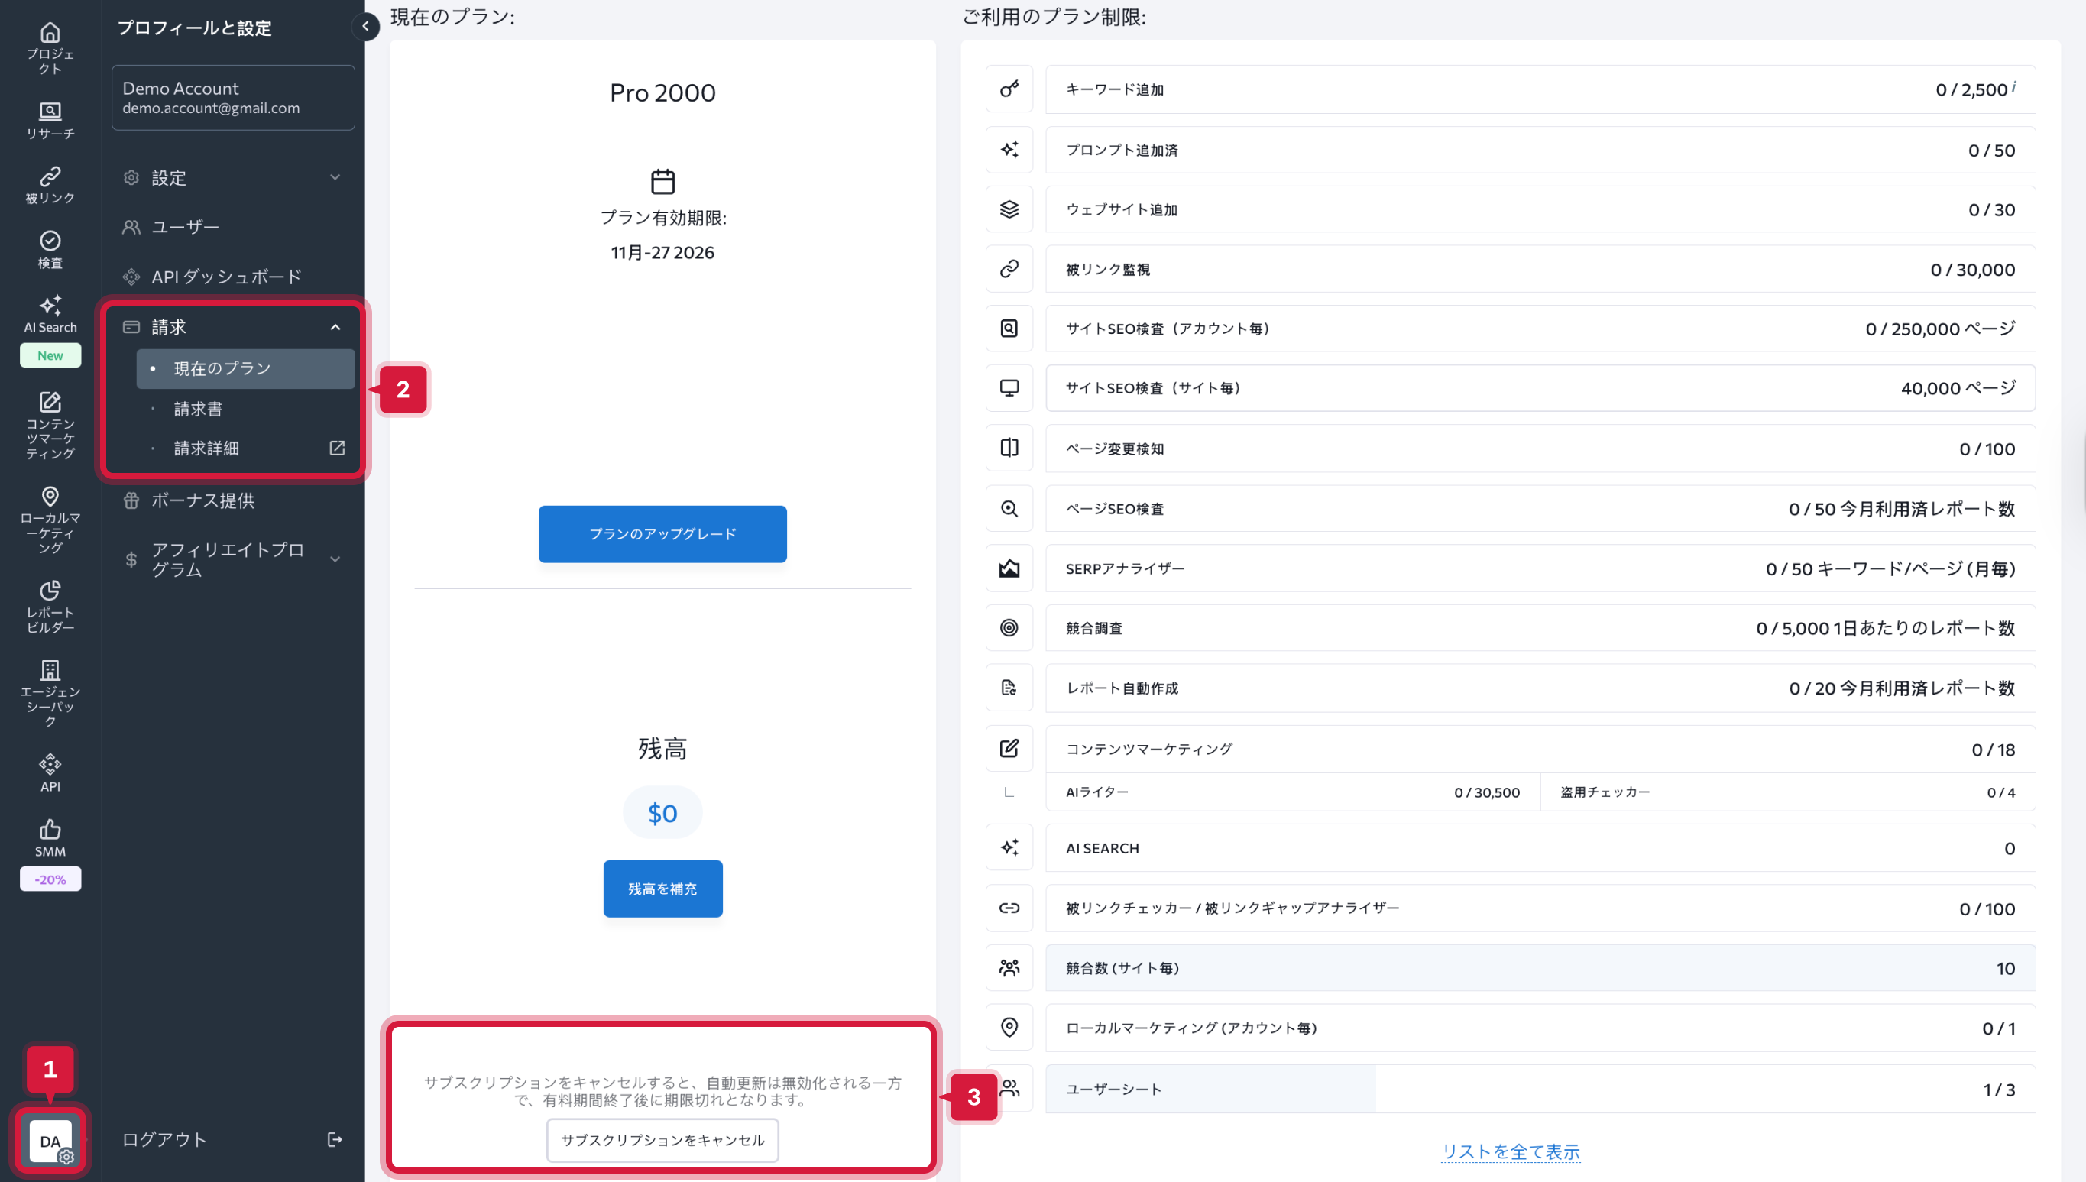2086x1182 pixels.
Task: Open レポートビルダー sidebar icon
Action: click(50, 590)
